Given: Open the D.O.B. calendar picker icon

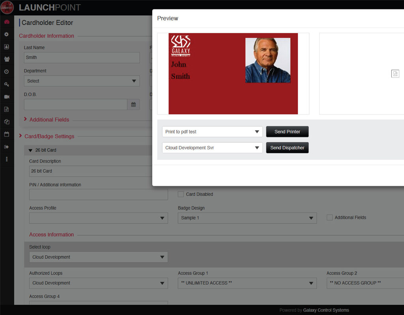Looking at the screenshot, I should [133, 105].
